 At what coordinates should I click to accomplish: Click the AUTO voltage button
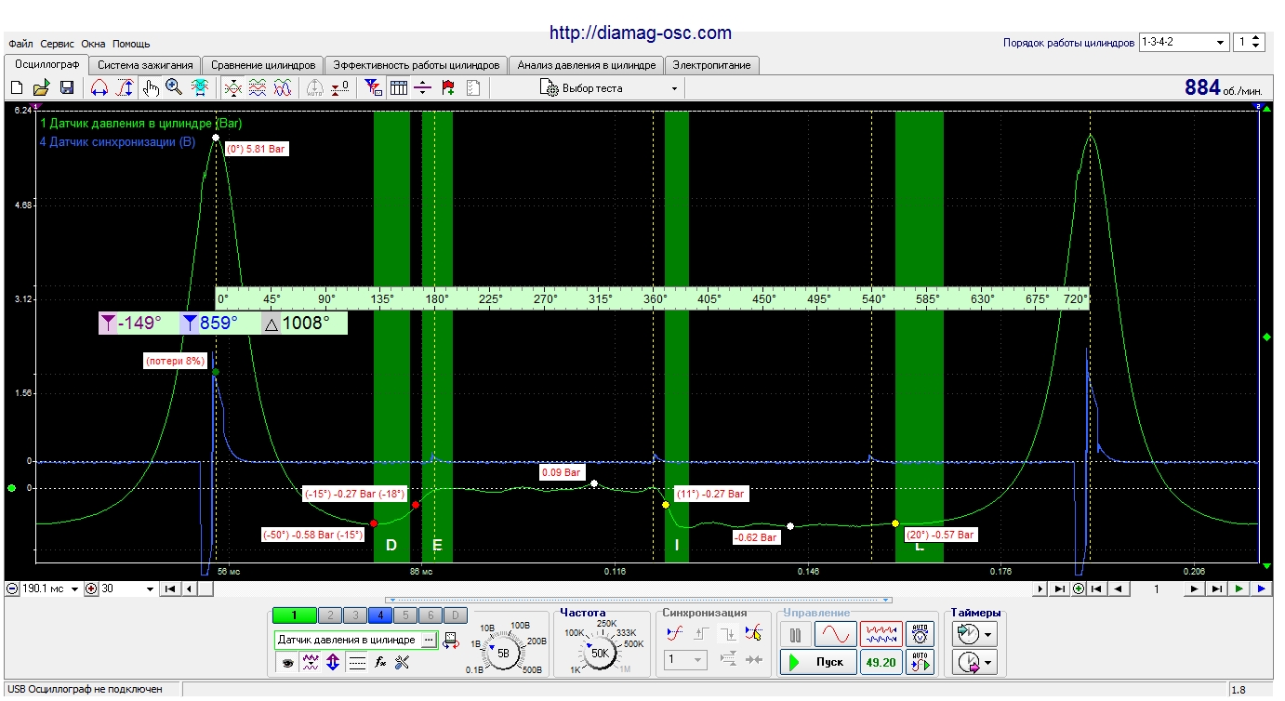coord(921,634)
